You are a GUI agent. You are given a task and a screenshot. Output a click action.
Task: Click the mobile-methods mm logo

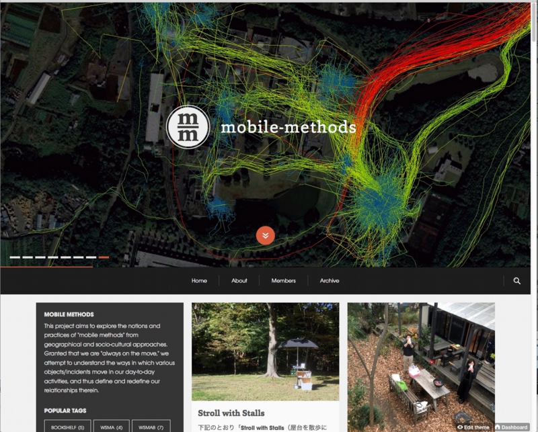188,127
